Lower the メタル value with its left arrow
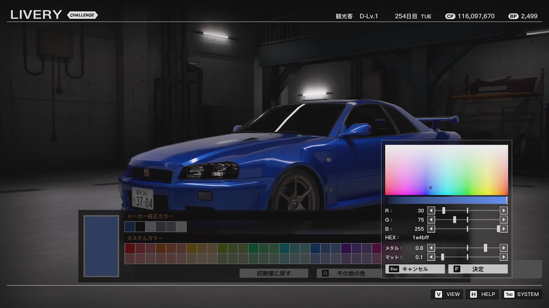 [x=431, y=248]
